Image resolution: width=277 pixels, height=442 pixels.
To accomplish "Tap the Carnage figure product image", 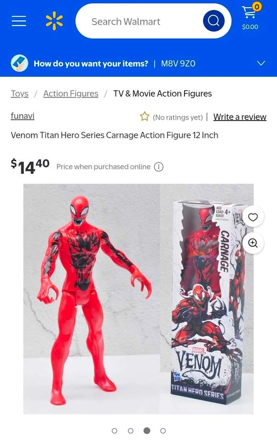I will coord(138,299).
